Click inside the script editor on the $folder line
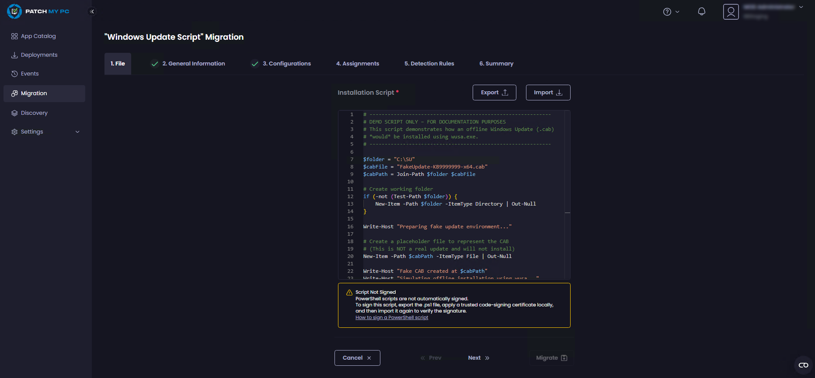 (x=389, y=159)
